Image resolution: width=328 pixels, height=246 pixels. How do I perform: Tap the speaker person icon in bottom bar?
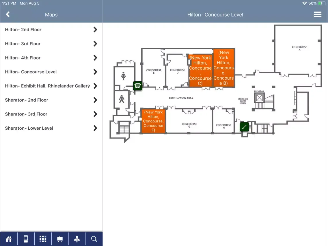77,239
